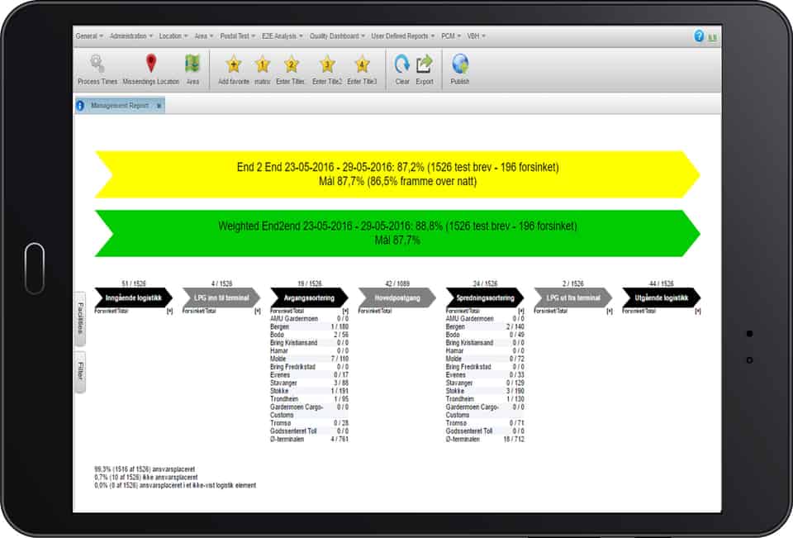The width and height of the screenshot is (793, 538).
Task: Click the Hovedpostgang arrow
Action: 397,298
